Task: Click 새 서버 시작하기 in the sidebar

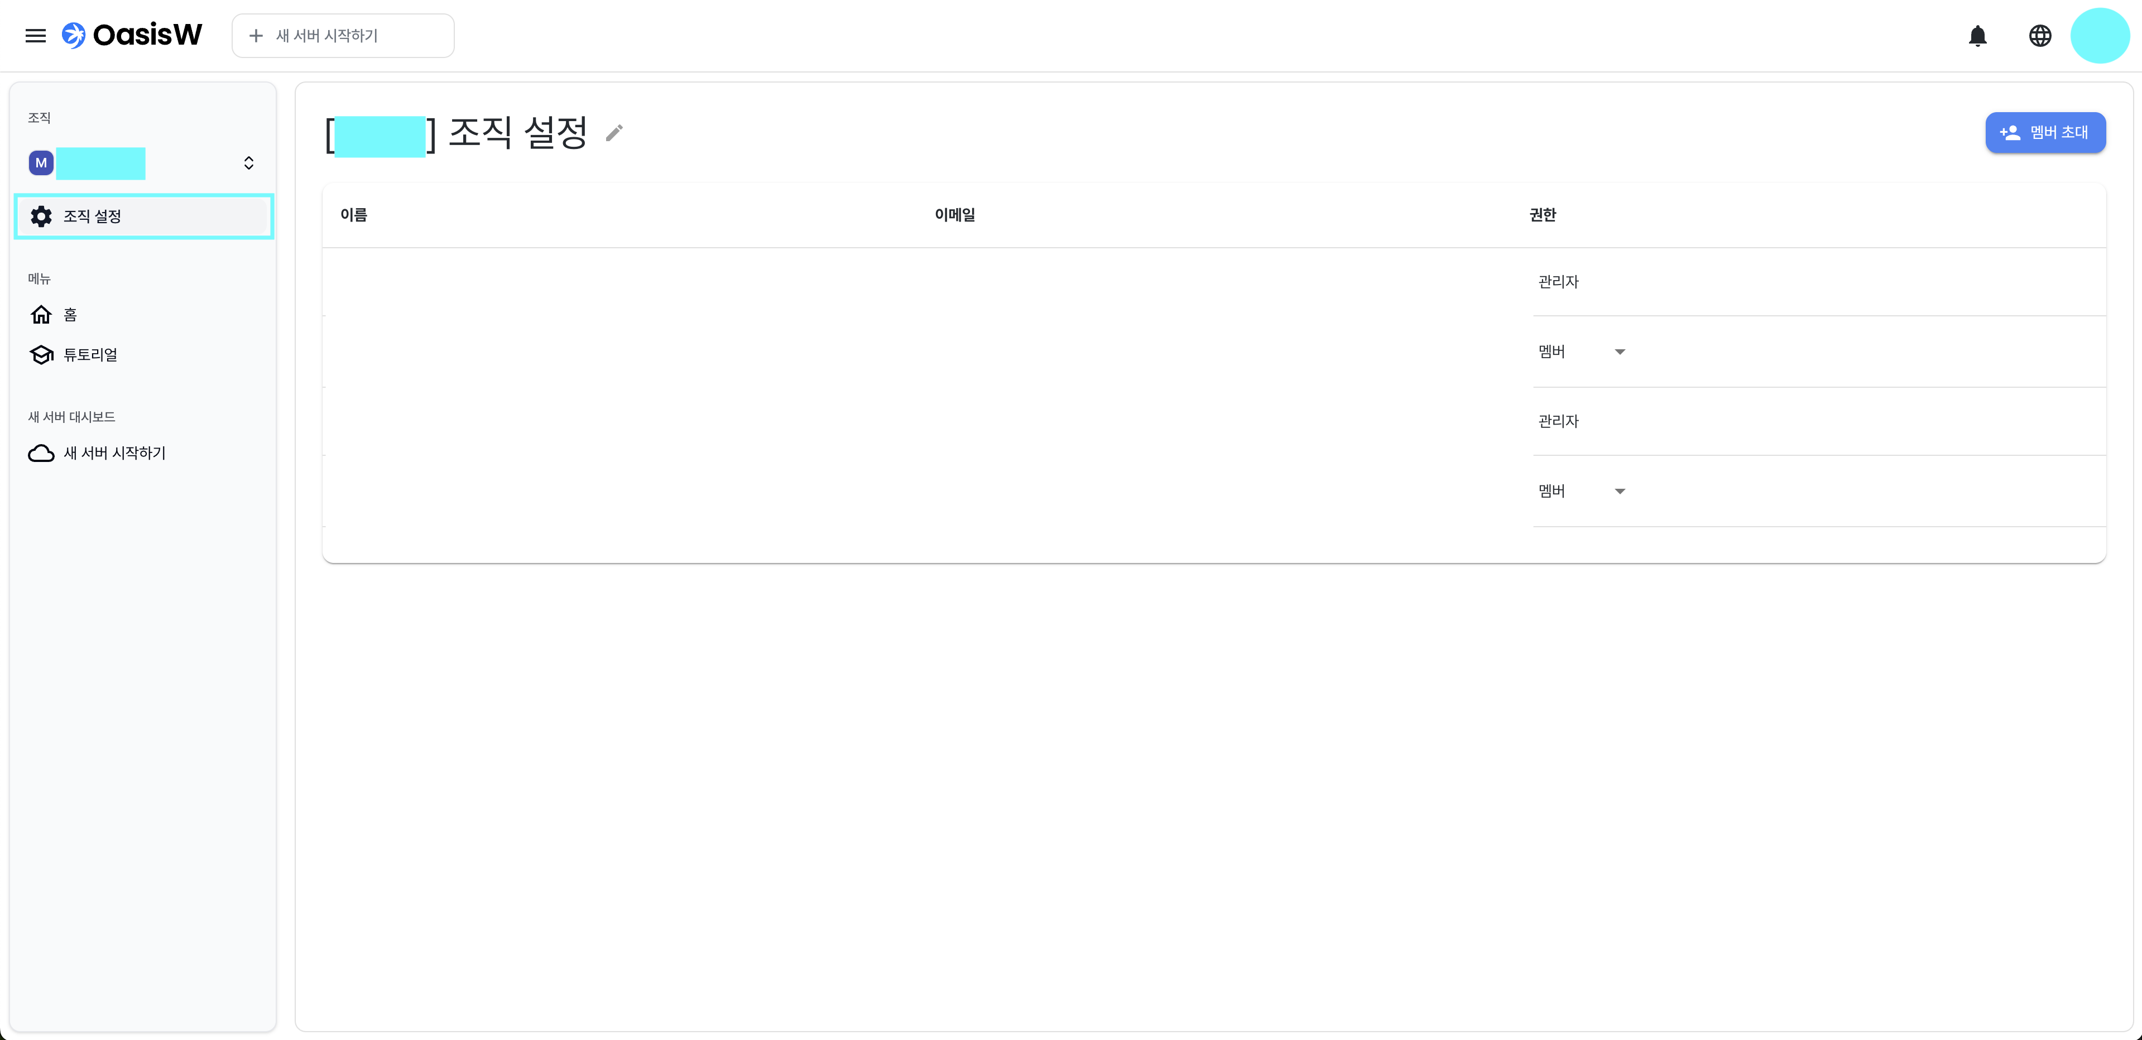Action: [115, 453]
